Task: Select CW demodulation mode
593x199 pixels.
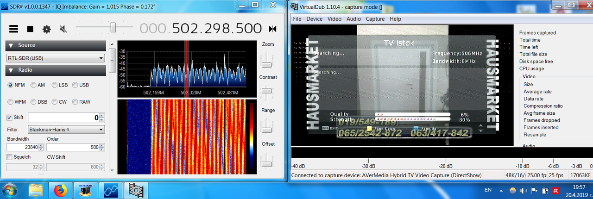Action: tap(59, 102)
